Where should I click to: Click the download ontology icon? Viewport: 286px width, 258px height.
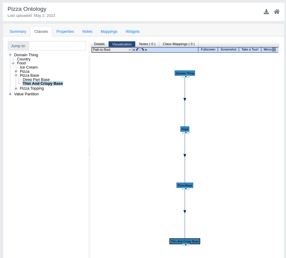click(x=266, y=11)
